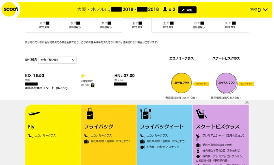The width and height of the screenshot is (274, 165).
Task: Click フライバッグイート card meal icon
Action: coord(142,147)
